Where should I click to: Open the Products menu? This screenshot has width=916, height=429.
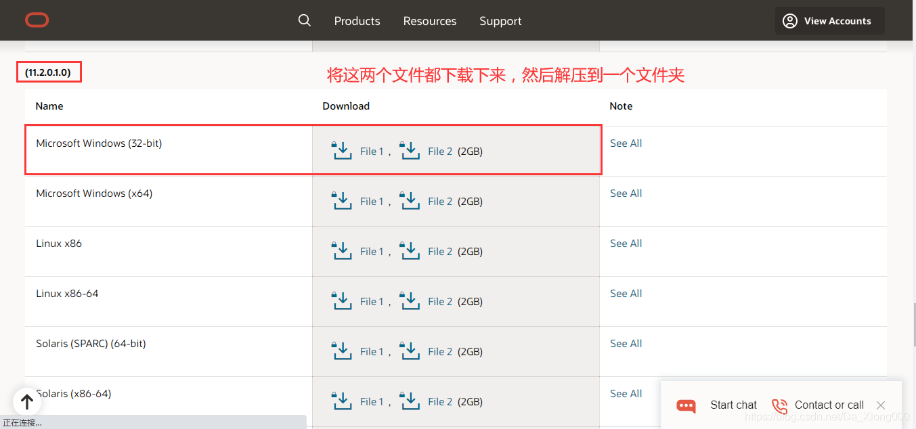click(x=357, y=21)
